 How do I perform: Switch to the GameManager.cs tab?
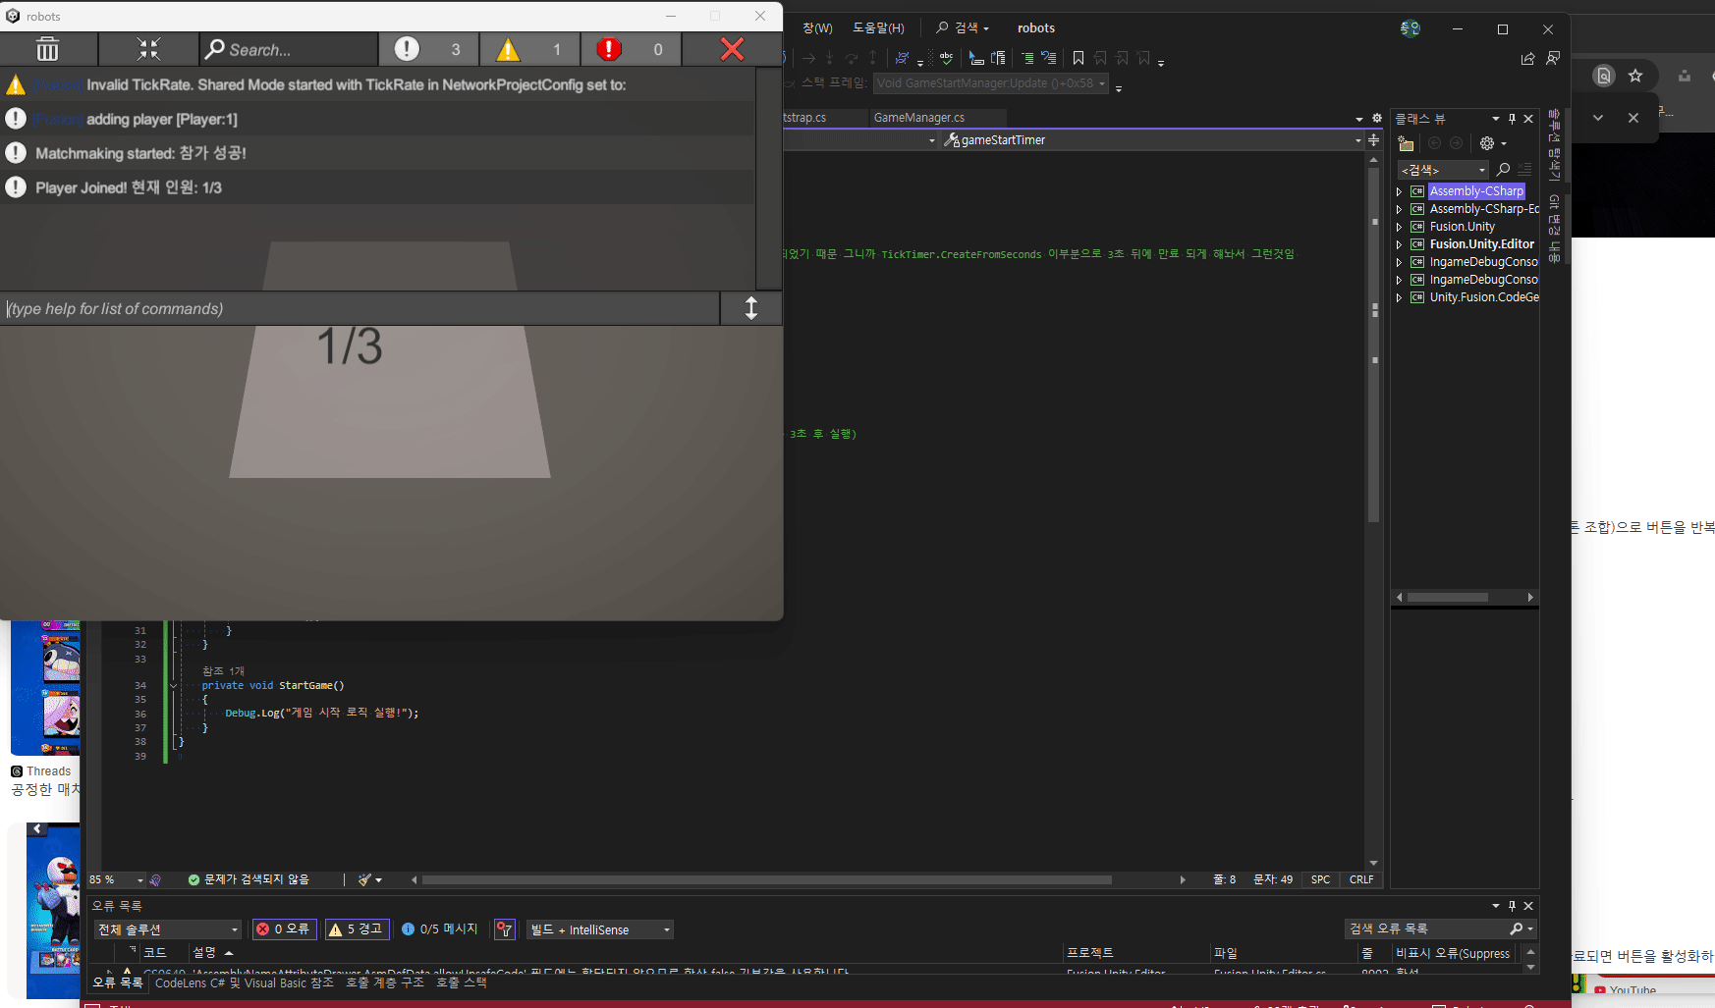919,118
